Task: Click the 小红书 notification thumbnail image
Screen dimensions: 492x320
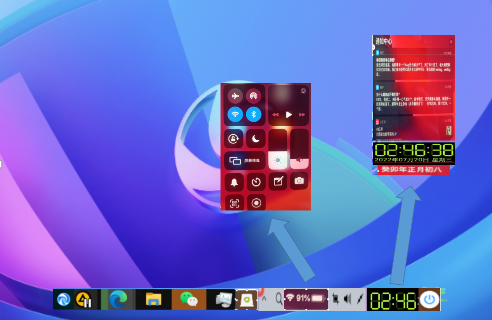Action: click(x=449, y=131)
